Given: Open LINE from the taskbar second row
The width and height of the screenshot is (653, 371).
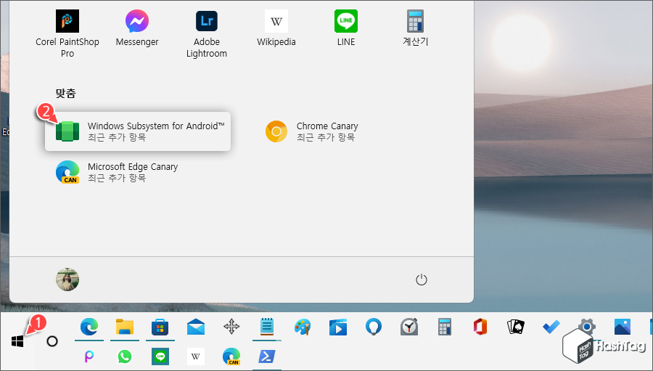Looking at the screenshot, I should (x=160, y=356).
